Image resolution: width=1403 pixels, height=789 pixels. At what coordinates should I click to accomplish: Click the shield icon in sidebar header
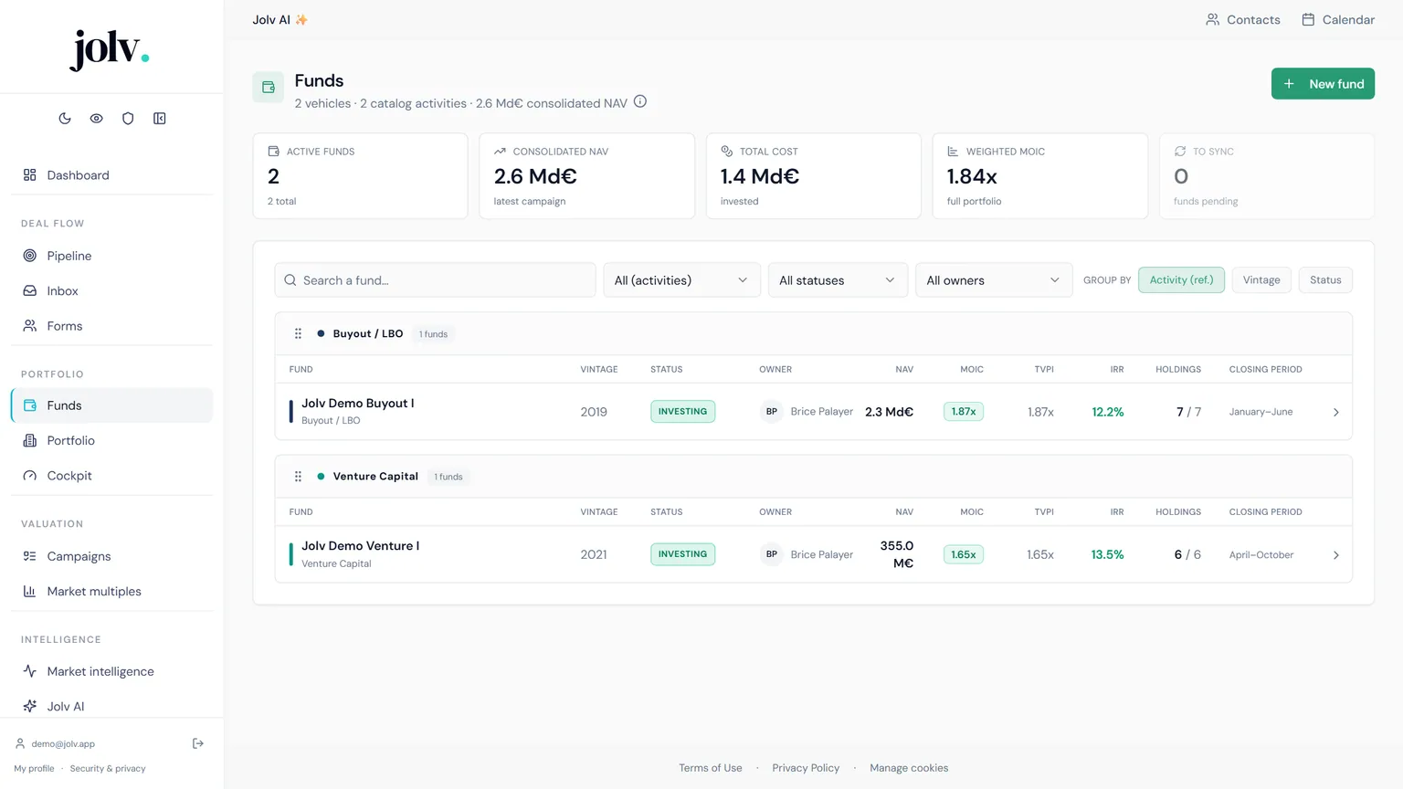pyautogui.click(x=128, y=119)
